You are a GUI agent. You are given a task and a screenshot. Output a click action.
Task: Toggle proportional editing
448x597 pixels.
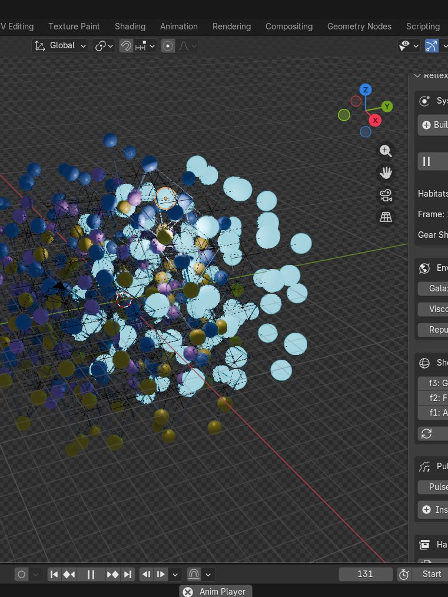coord(168,46)
